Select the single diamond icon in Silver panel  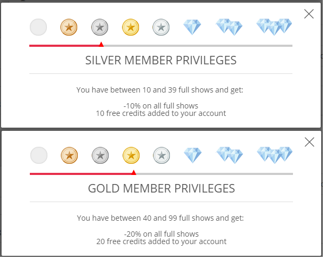tap(192, 27)
